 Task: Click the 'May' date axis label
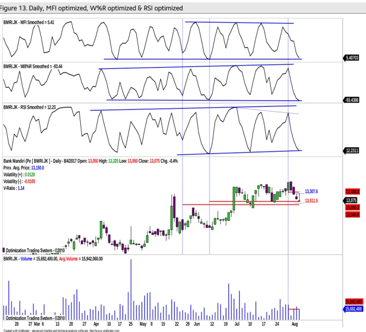[x=143, y=324]
